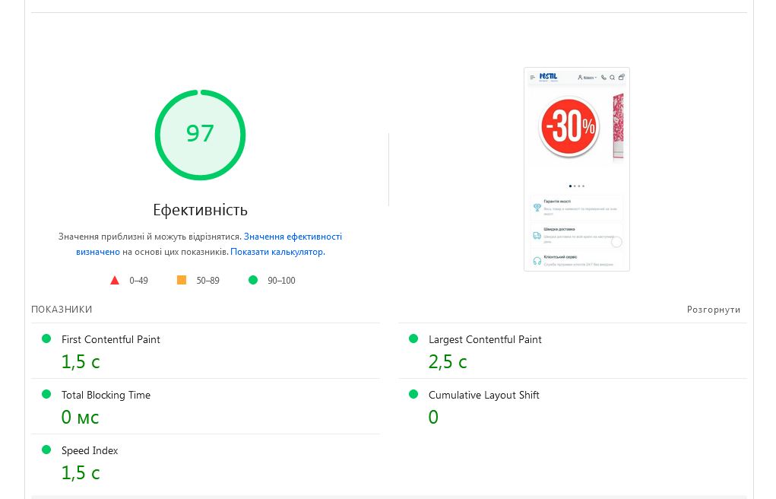Click the Speed Index 1,5 с value
Image resolution: width=776 pixels, height=499 pixels.
[81, 472]
